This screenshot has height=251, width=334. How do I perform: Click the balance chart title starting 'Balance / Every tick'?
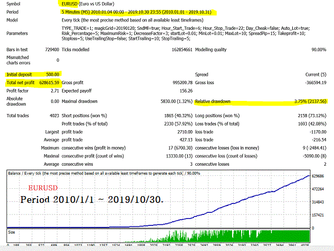[x=104, y=173]
